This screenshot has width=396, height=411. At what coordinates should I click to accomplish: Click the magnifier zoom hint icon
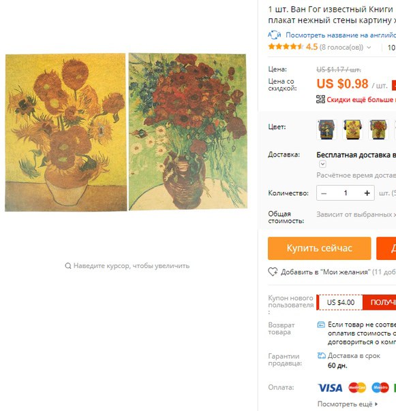(x=68, y=266)
